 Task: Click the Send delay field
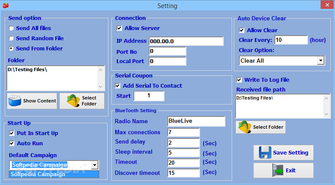pyautogui.click(x=183, y=143)
